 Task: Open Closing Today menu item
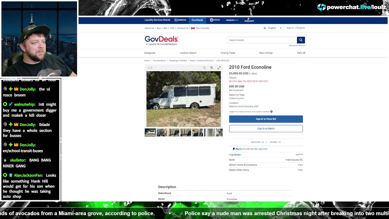tap(228, 53)
